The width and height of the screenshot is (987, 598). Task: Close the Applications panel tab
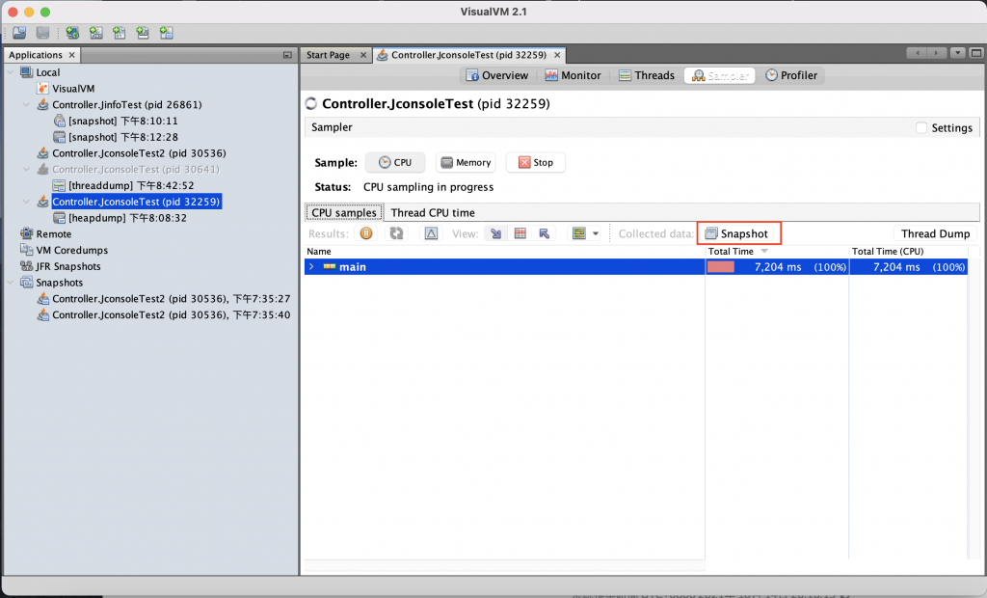click(71, 55)
